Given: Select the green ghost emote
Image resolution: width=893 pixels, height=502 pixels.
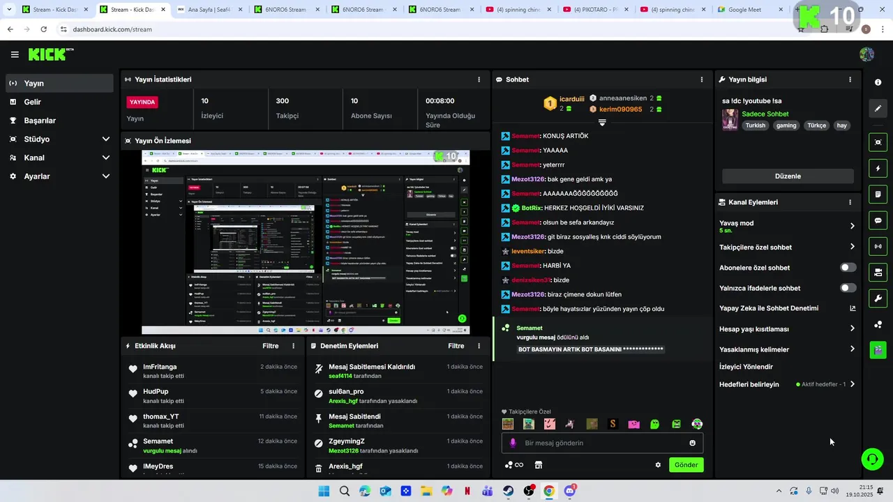Looking at the screenshot, I should click(654, 424).
